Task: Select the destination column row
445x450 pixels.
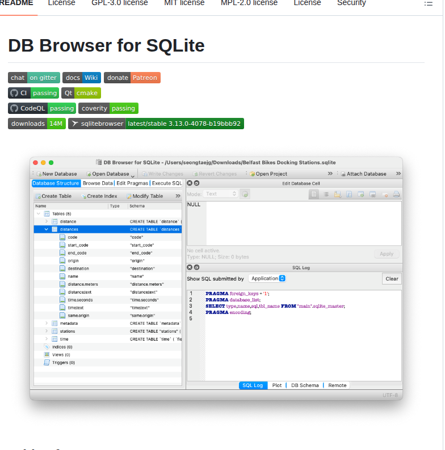Action: pos(108,269)
